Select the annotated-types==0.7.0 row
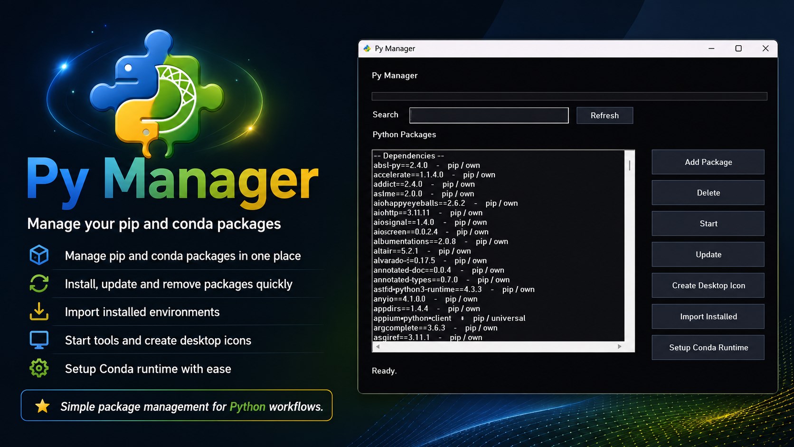 tap(498, 280)
